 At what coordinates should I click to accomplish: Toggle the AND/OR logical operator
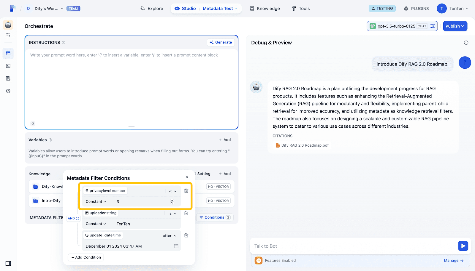click(x=73, y=218)
